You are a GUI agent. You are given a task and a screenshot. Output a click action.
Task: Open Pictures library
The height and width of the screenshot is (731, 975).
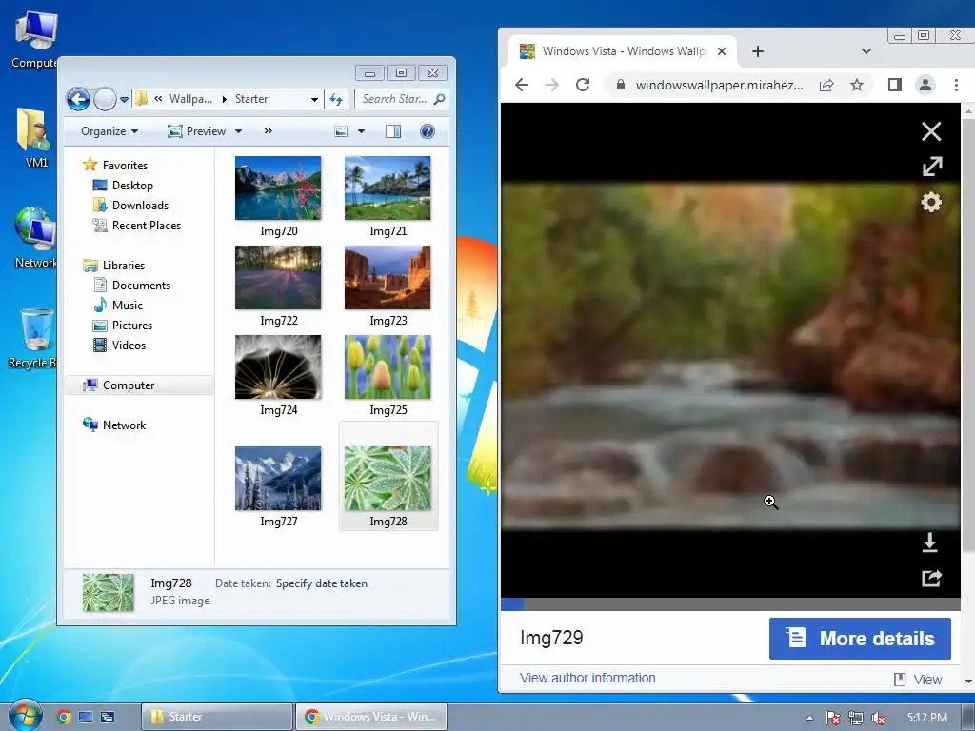coord(131,326)
